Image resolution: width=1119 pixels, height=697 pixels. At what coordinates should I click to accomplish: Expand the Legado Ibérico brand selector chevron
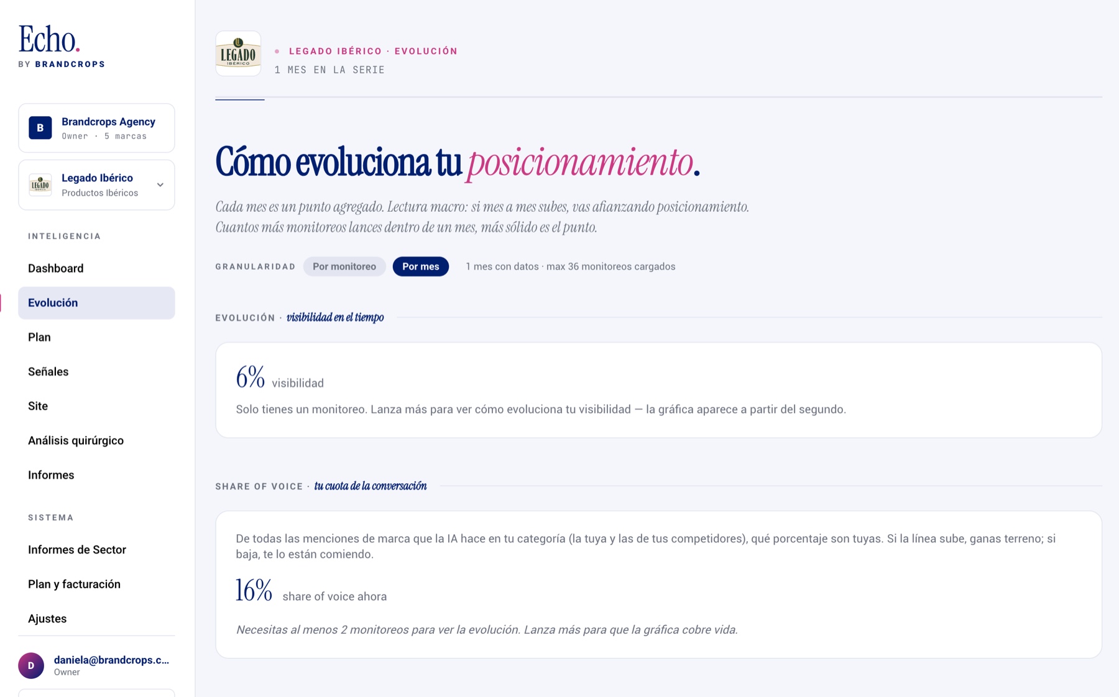[160, 184]
